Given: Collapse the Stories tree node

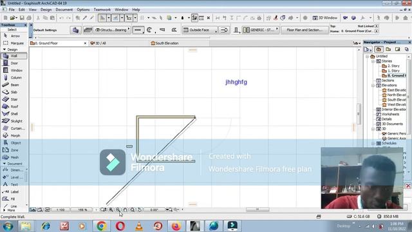Looking at the screenshot, I should click(373, 61).
